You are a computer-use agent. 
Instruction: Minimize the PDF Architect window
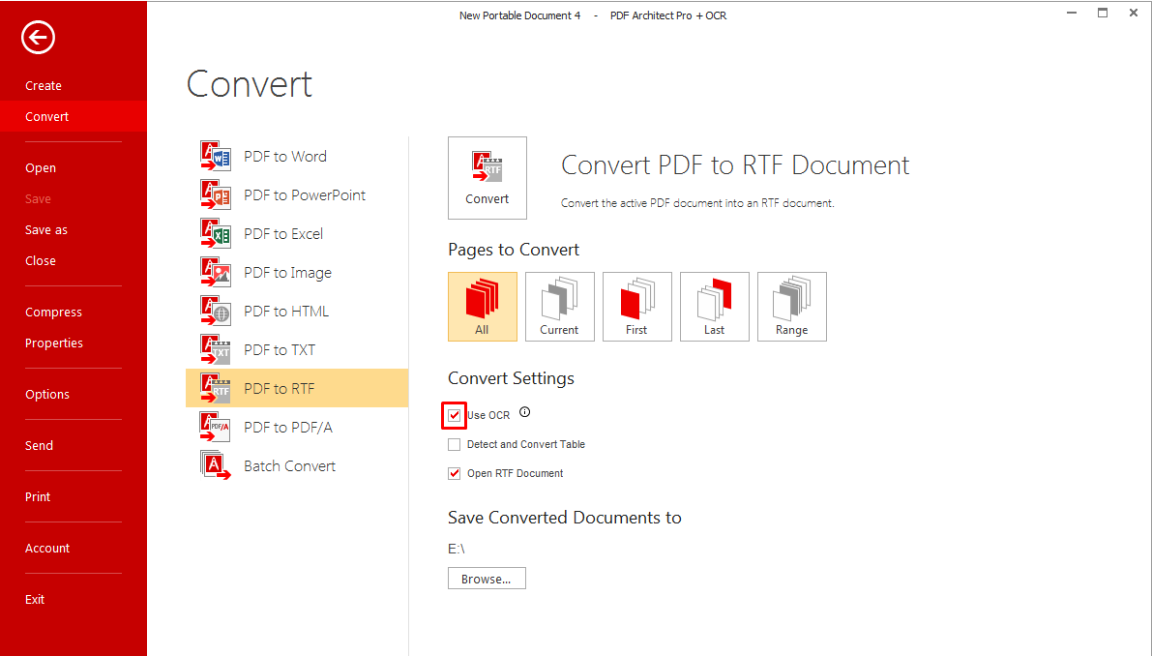pos(1072,13)
